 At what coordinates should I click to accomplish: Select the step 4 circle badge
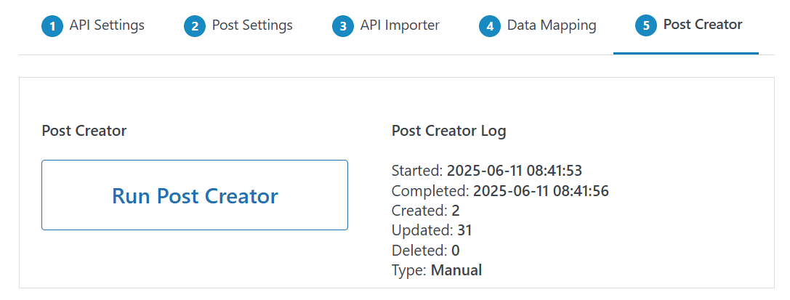[490, 26]
